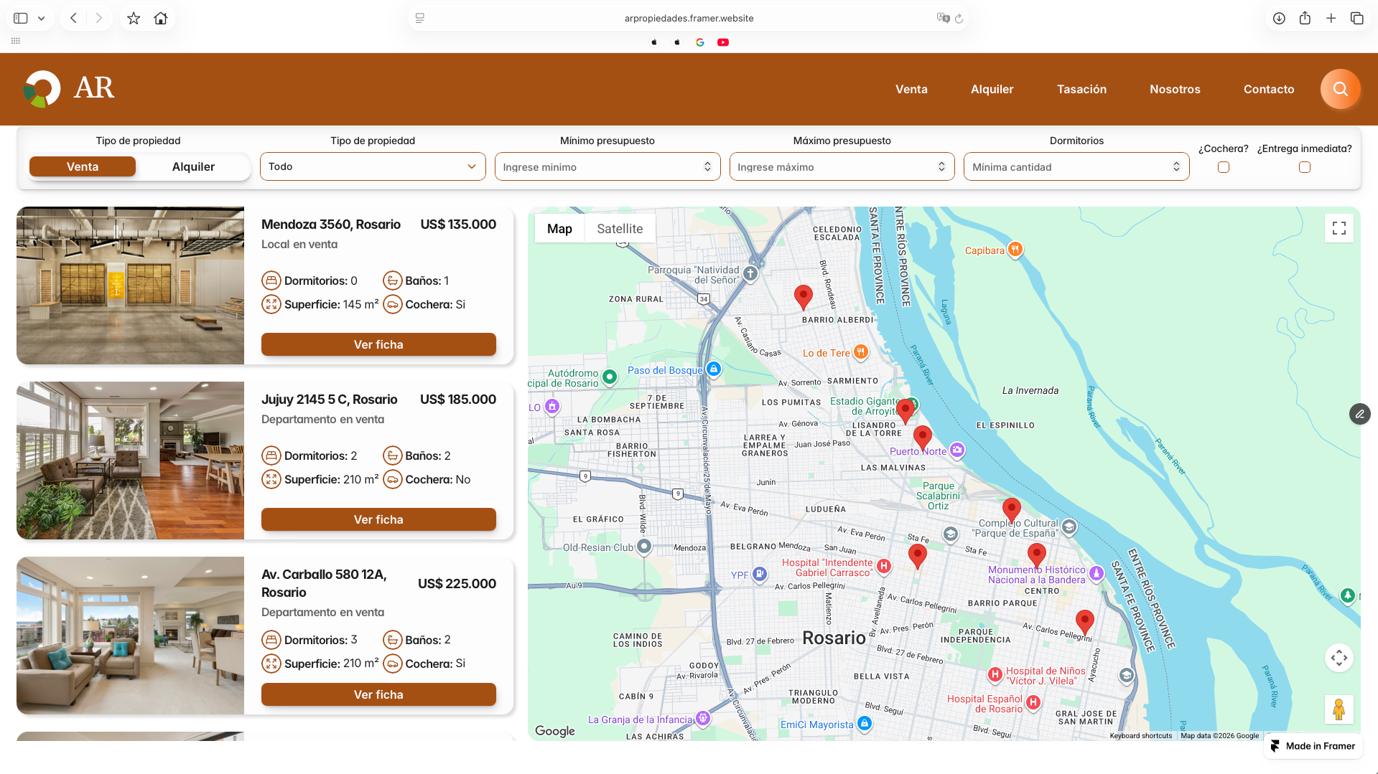Switch the map to Map view

click(x=559, y=229)
